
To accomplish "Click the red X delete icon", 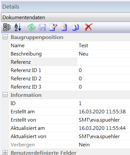I will [89, 27].
